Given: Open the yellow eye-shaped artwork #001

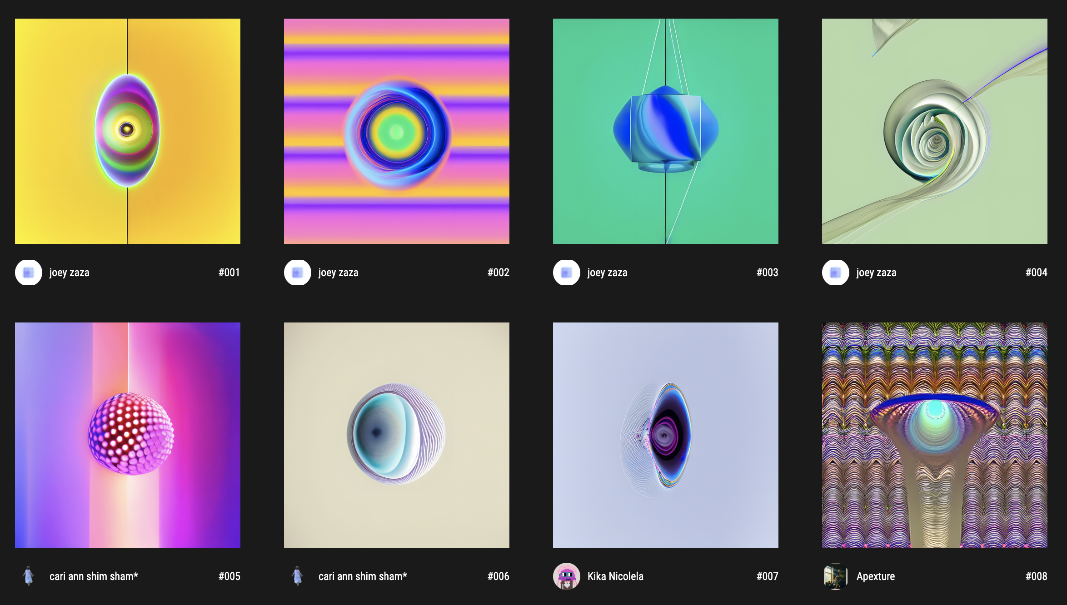Looking at the screenshot, I should pos(128,131).
